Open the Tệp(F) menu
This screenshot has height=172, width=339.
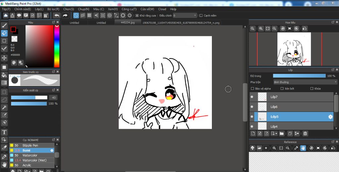click(6, 9)
